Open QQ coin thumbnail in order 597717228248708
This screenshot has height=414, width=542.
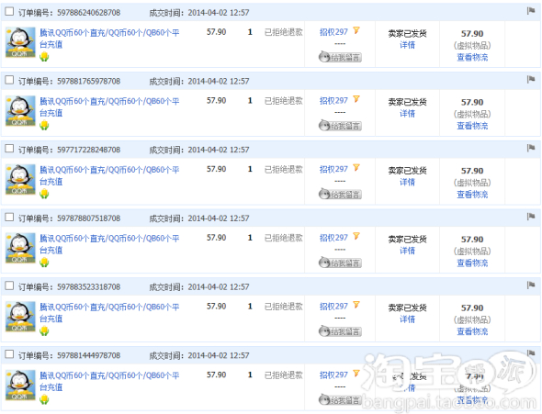[x=20, y=179]
